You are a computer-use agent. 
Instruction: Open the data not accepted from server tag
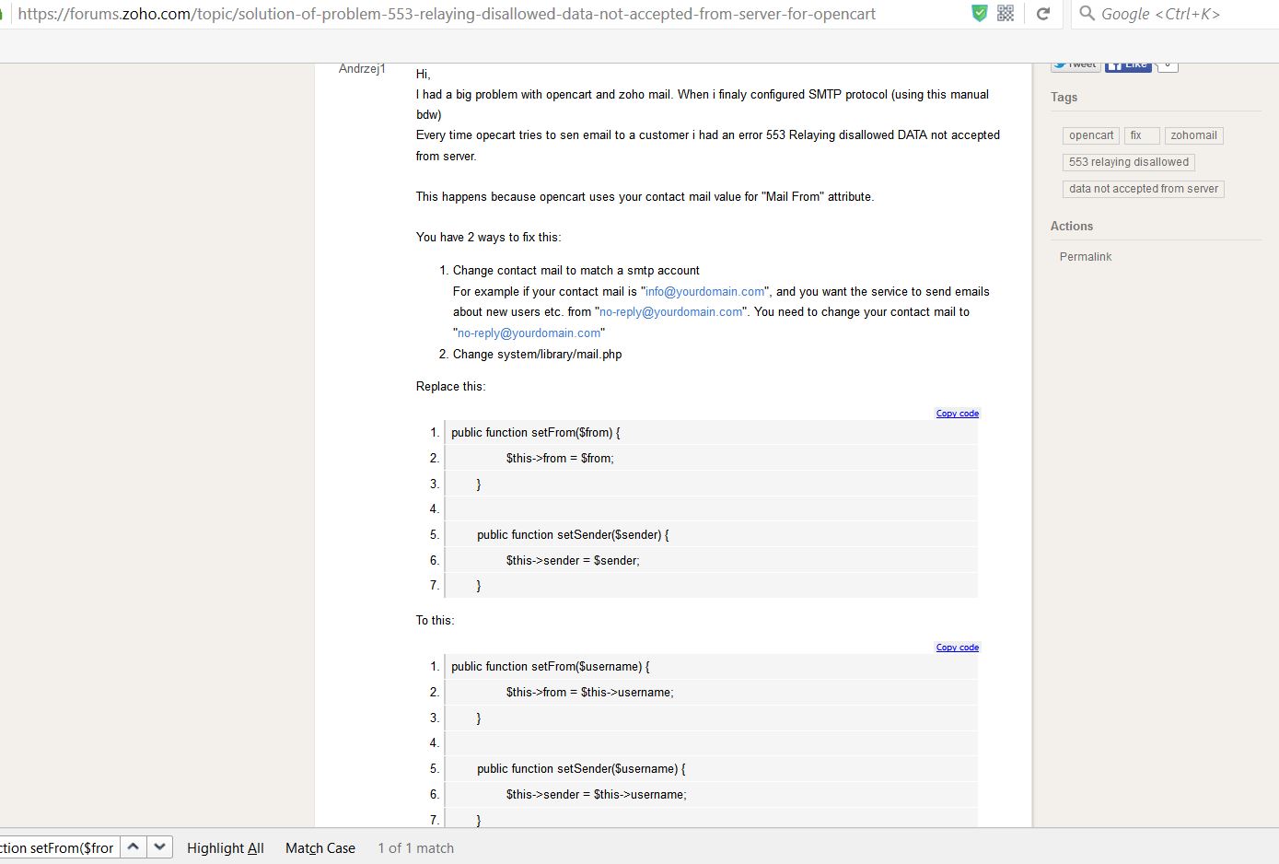pos(1144,189)
